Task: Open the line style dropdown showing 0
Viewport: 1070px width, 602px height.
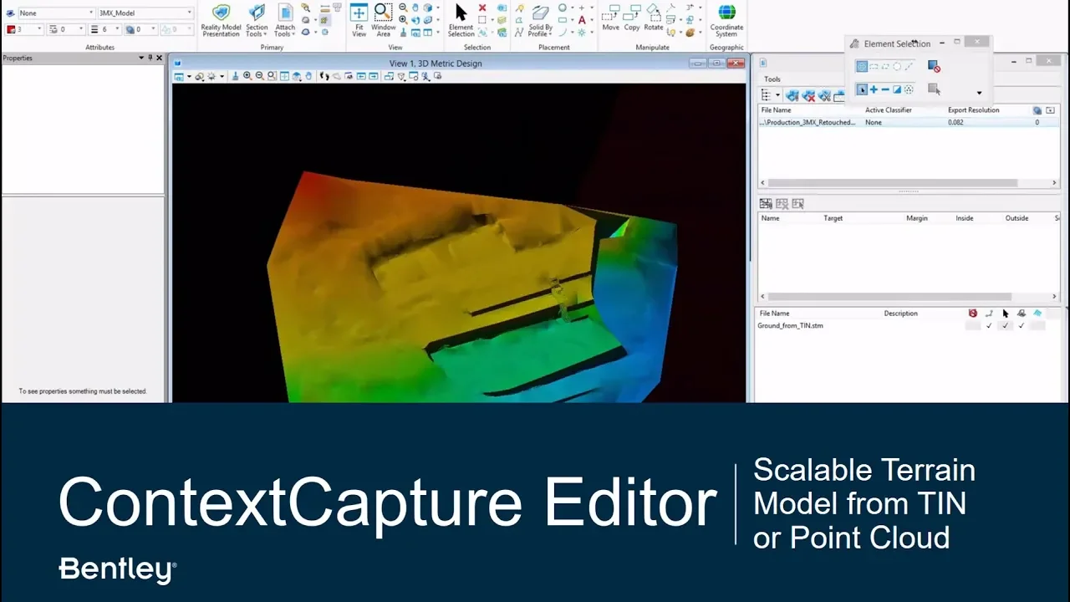Action: coord(67,29)
